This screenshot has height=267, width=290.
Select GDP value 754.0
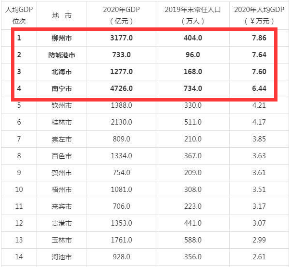pos(121,173)
